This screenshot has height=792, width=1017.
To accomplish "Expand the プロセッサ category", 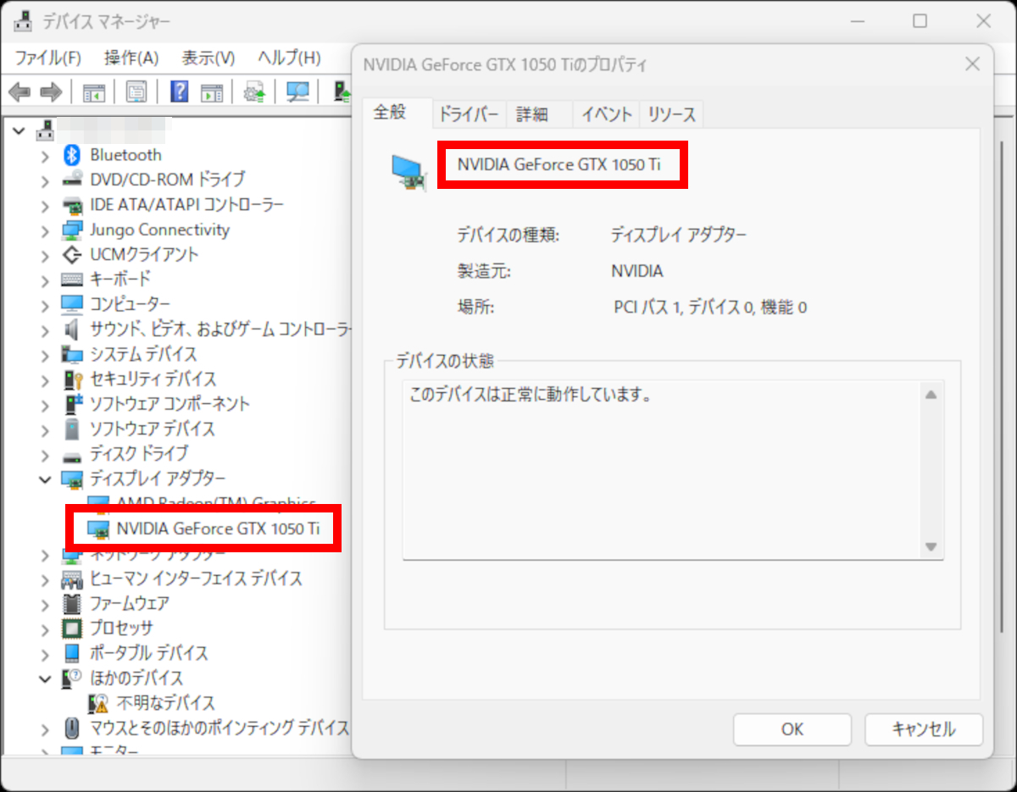I will tap(46, 628).
